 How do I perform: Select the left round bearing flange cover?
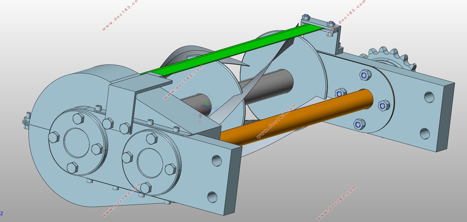click(78, 143)
